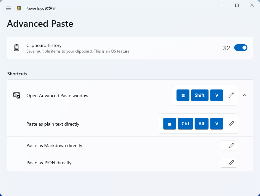260x196 pixels.
Task: Click the Open Advanced Paste window keyboard icon
Action: coord(17,96)
